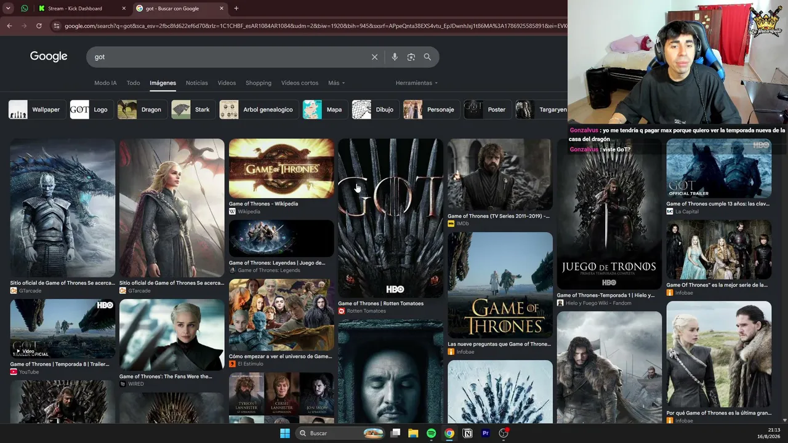Expand the Más search menu
The width and height of the screenshot is (788, 443).
336,83
